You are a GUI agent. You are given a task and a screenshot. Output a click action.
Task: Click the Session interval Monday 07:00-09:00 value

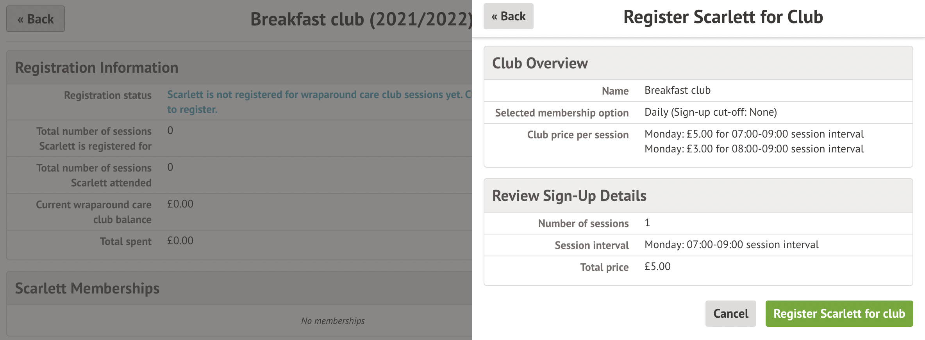(731, 245)
